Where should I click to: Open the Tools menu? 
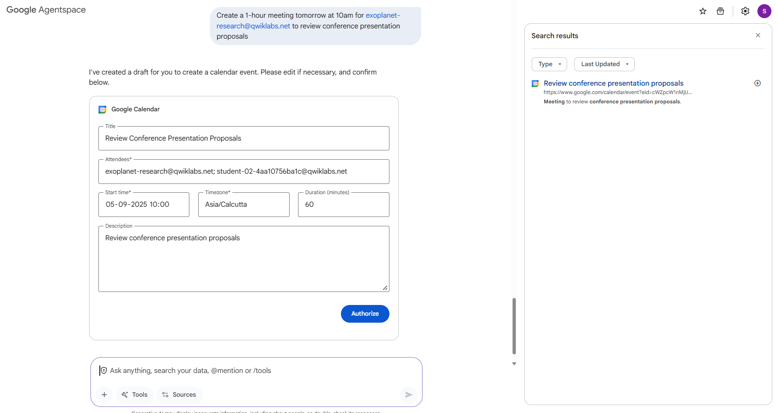[x=135, y=395]
